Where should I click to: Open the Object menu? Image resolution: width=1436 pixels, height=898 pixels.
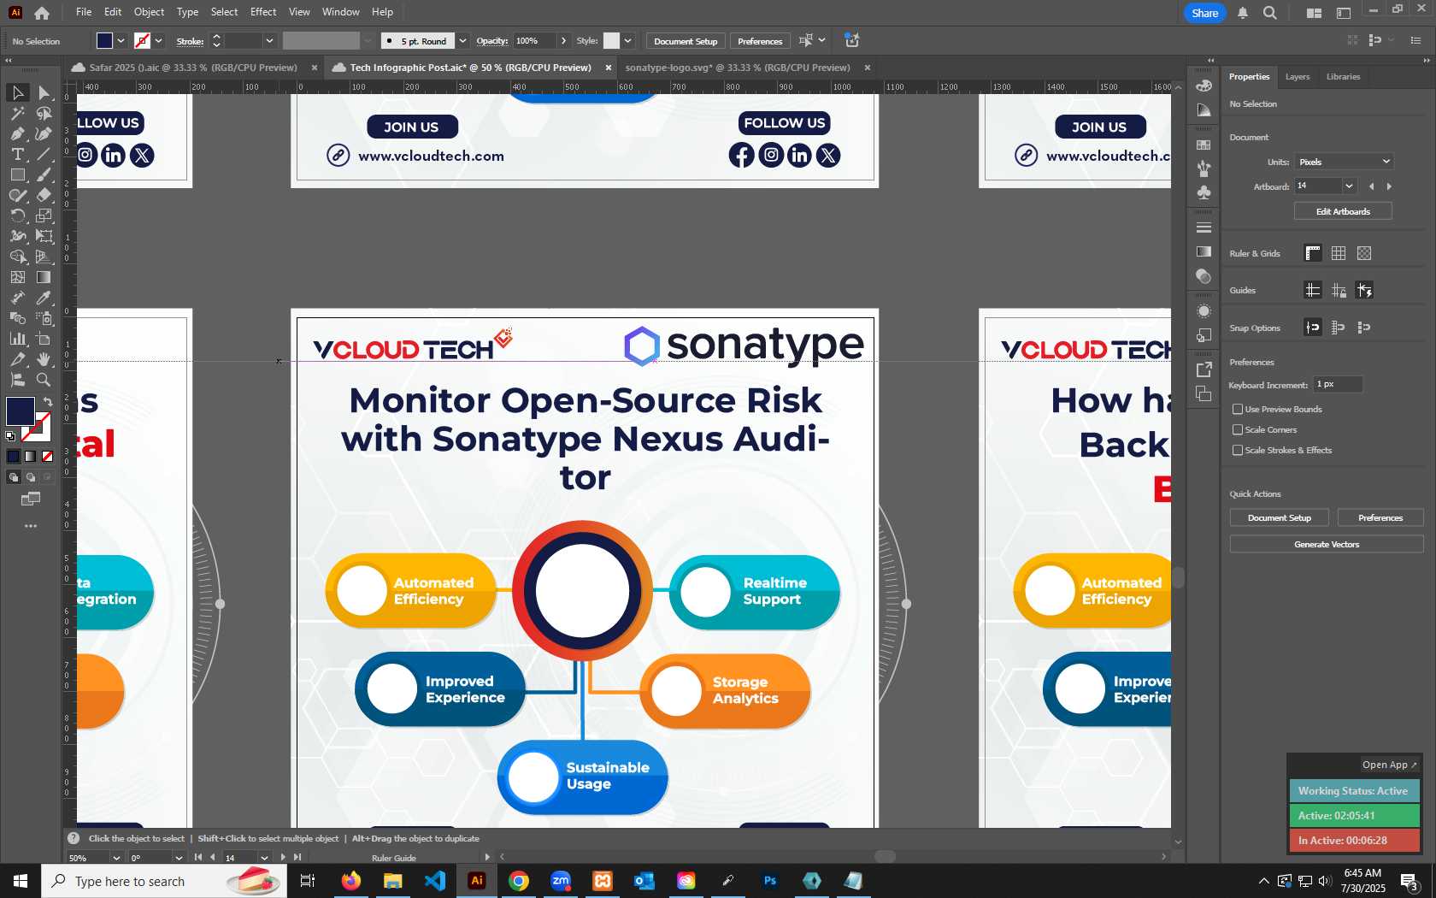coord(149,12)
